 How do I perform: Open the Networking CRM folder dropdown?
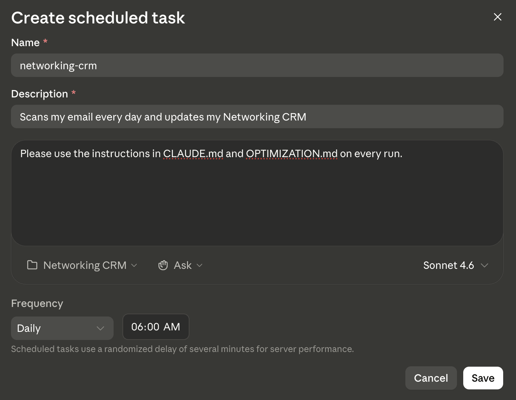point(82,265)
